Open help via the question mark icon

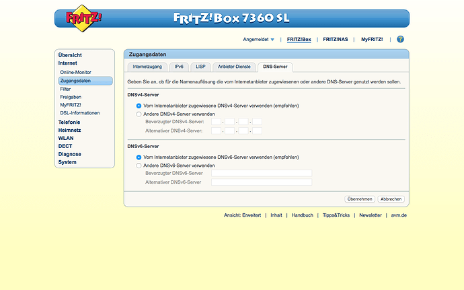[400, 39]
